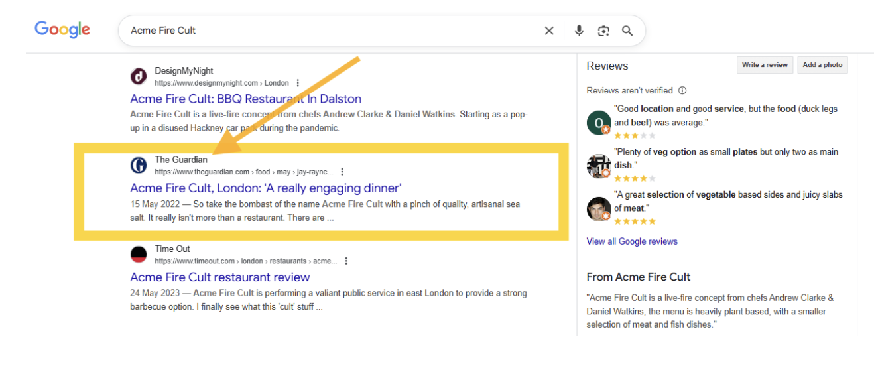The height and width of the screenshot is (374, 874).
Task: Open the reviews aren't verified info icon
Action: coord(682,91)
